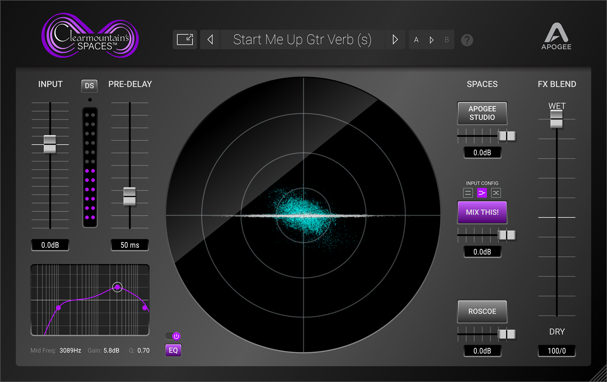Go to the next preset arrow
This screenshot has height=382, width=607.
395,40
